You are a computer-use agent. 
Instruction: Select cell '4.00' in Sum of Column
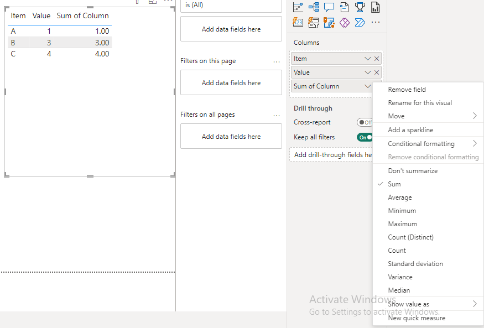click(102, 54)
